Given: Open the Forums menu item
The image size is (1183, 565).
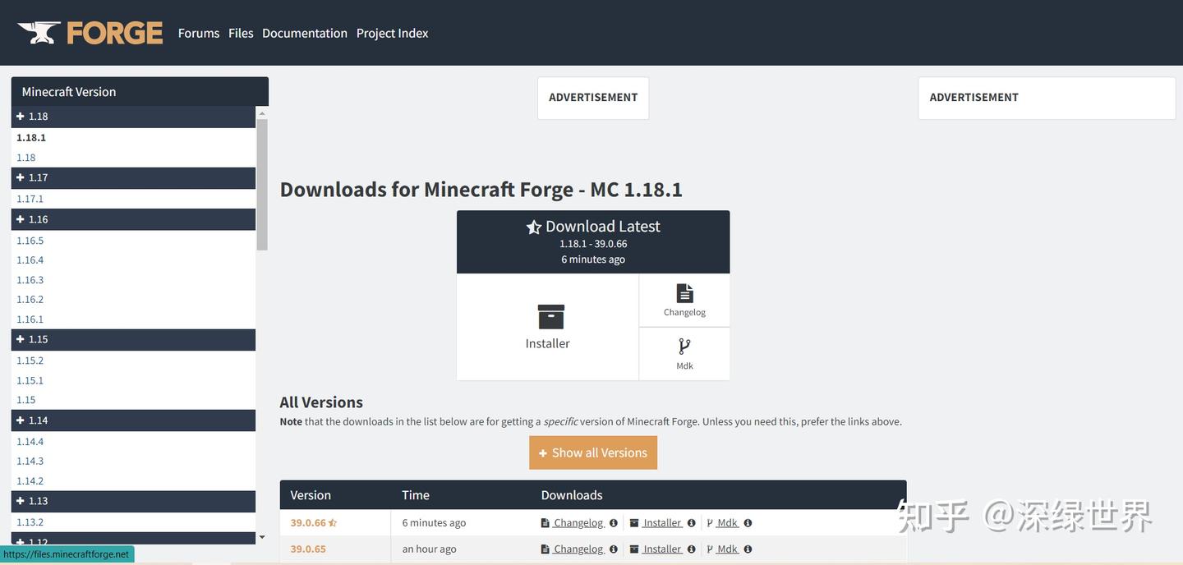Looking at the screenshot, I should pyautogui.click(x=198, y=32).
